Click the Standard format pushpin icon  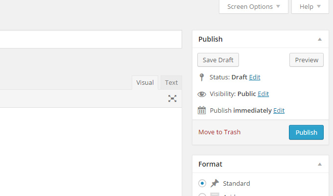tap(214, 183)
